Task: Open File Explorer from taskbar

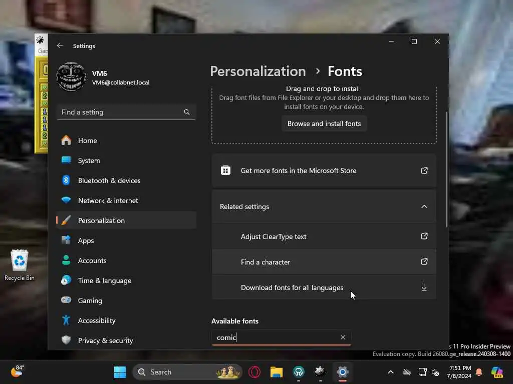Action: click(x=277, y=372)
